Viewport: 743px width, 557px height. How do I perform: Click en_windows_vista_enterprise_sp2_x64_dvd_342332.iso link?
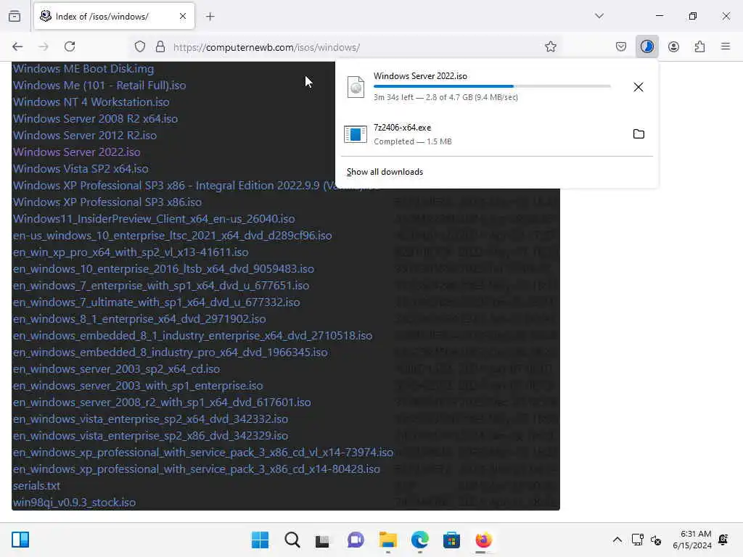tap(151, 418)
